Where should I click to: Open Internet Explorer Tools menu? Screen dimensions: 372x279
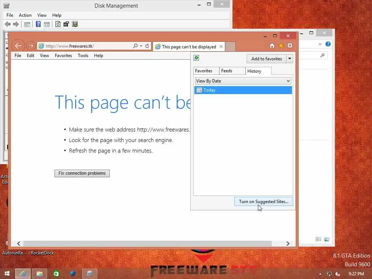click(x=83, y=56)
